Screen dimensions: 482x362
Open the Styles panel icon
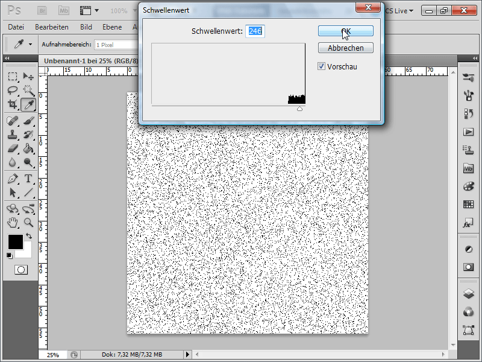click(x=468, y=223)
